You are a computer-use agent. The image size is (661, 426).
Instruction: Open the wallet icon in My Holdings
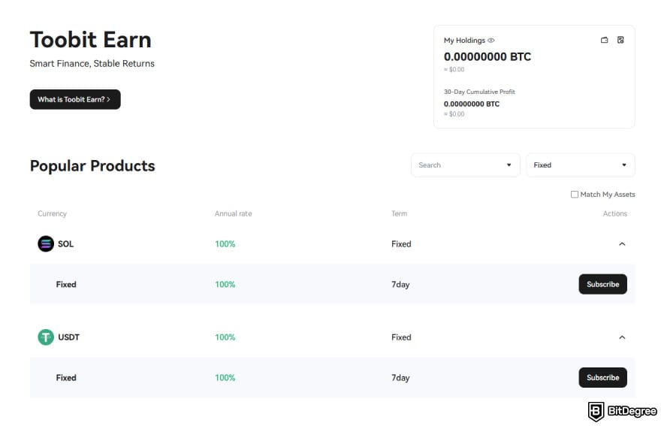[604, 40]
